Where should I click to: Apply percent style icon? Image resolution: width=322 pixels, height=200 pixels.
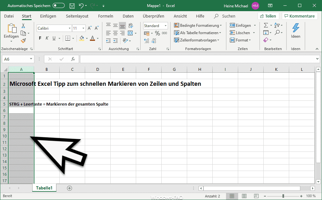click(157, 33)
